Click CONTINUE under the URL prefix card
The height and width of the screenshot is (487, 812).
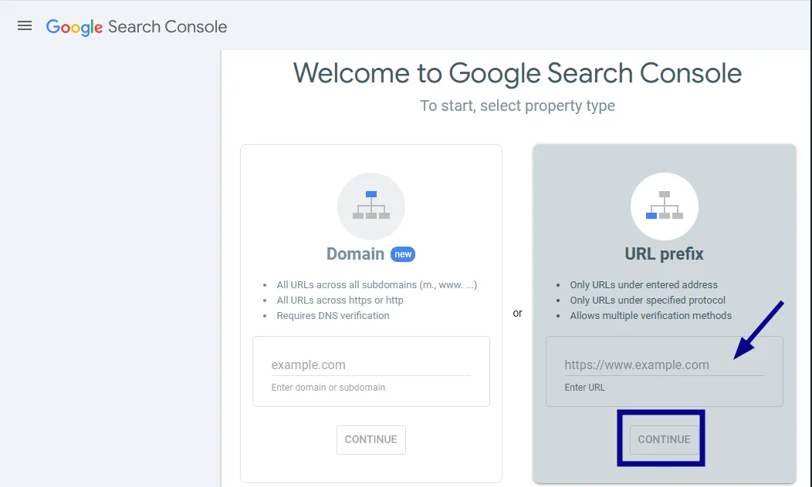coord(664,439)
